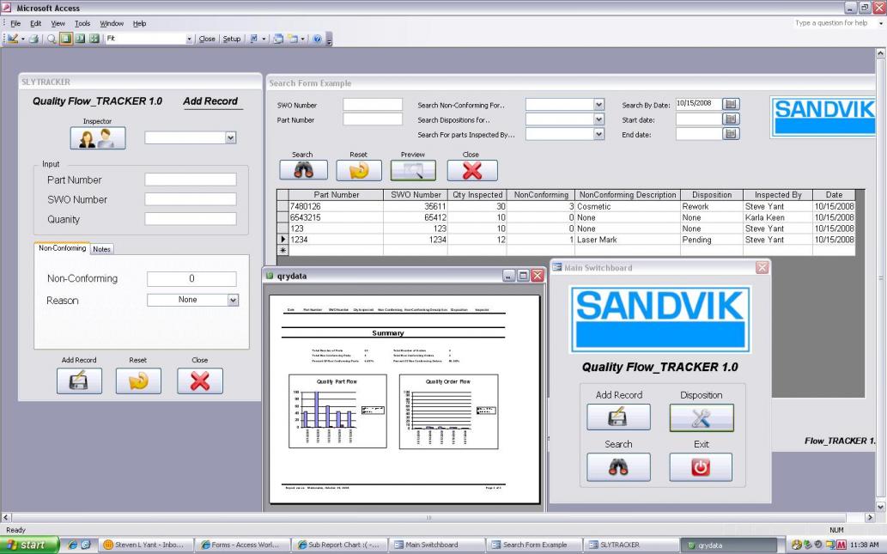887x554 pixels.
Task: Open the Tools menu
Action: [82, 23]
